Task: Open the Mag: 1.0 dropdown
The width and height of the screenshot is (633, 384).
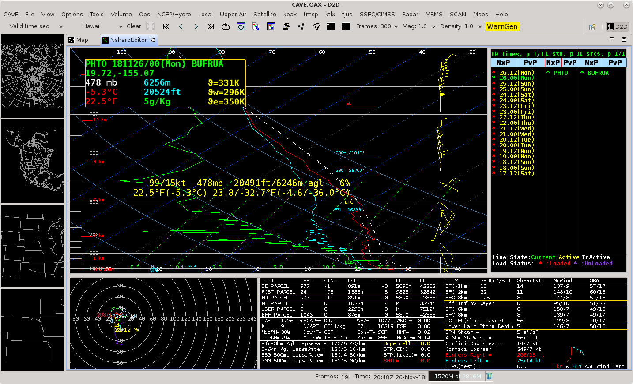Action: tap(418, 26)
